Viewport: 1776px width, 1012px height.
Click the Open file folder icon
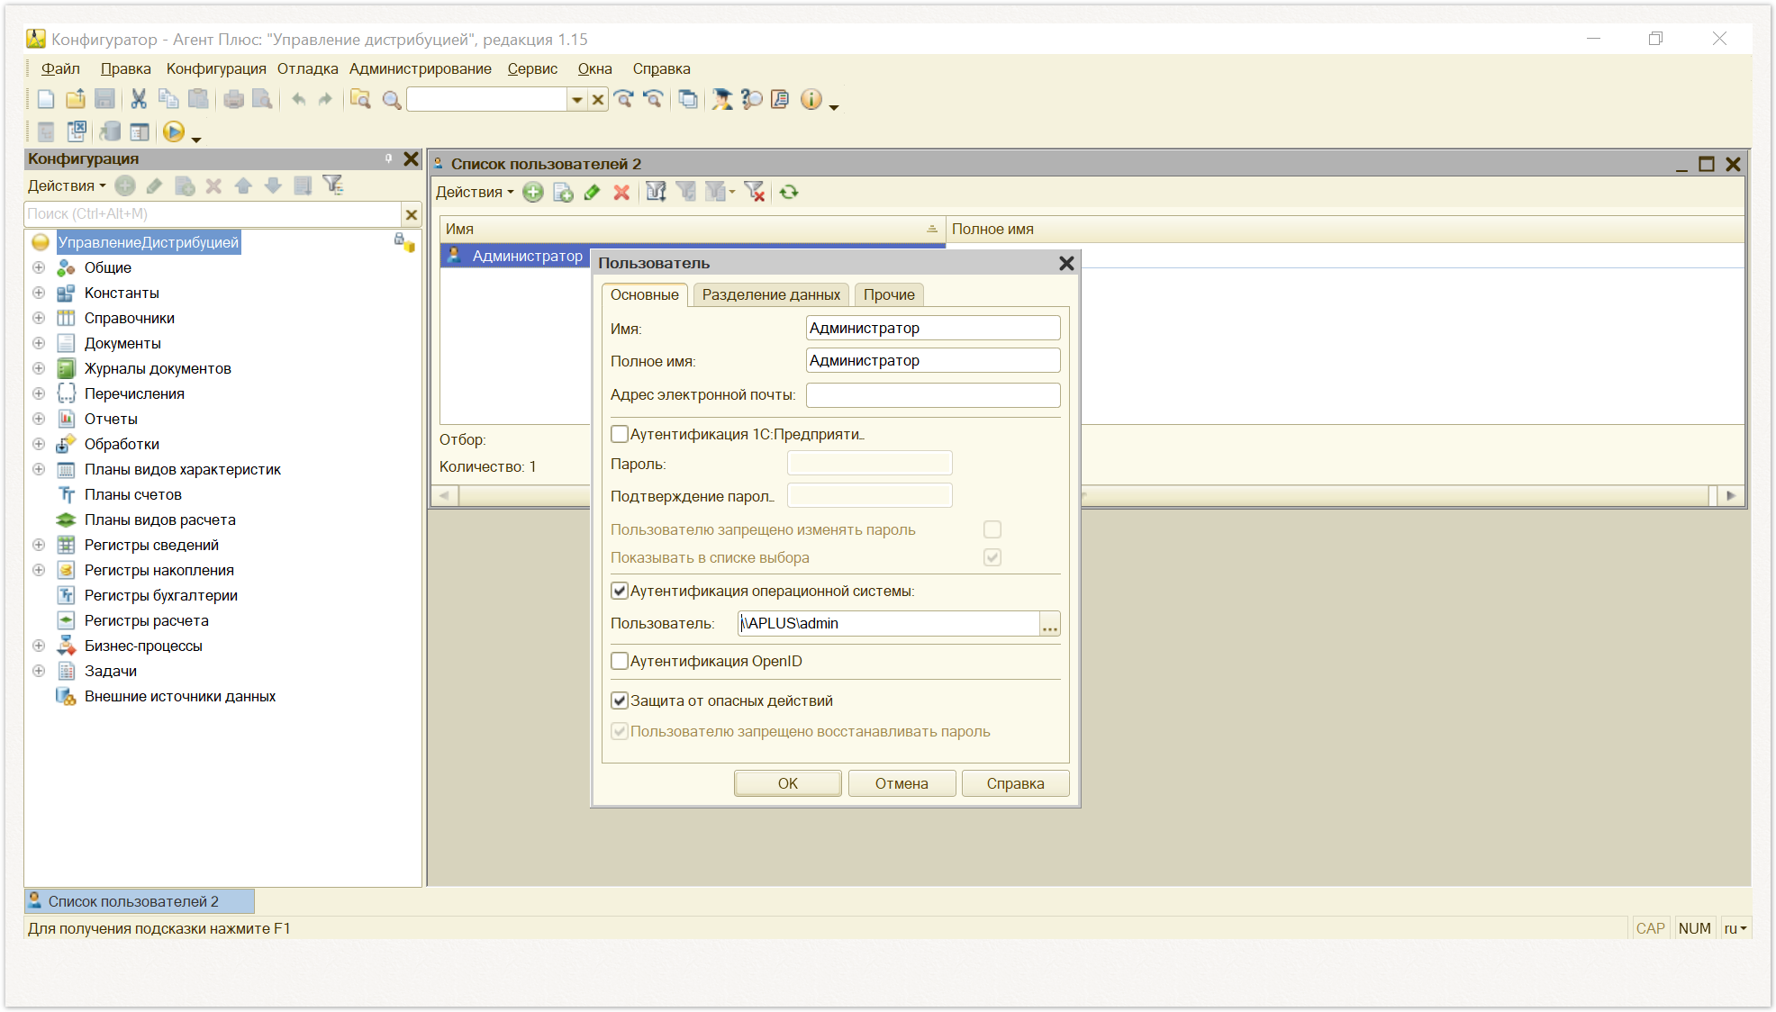(76, 100)
